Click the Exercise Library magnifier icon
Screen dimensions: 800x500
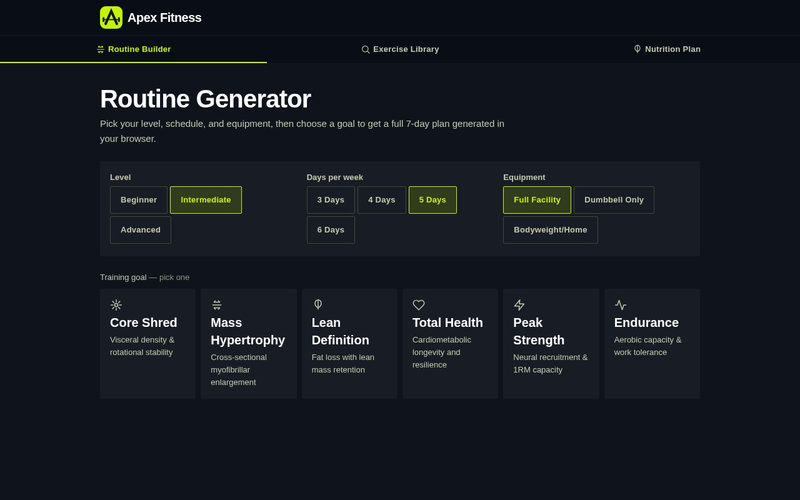pos(366,49)
